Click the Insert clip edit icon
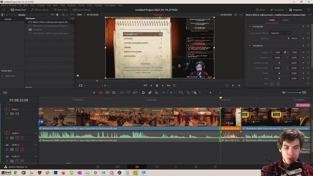Viewport: 313px width, 176px height. pyautogui.click(x=122, y=92)
